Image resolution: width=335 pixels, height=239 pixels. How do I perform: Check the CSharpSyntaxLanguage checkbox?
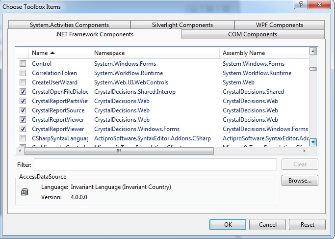pos(23,138)
